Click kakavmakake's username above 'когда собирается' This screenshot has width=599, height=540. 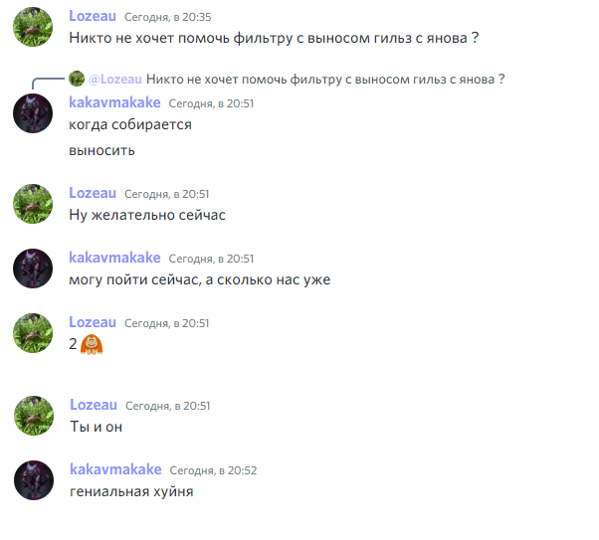click(x=114, y=102)
